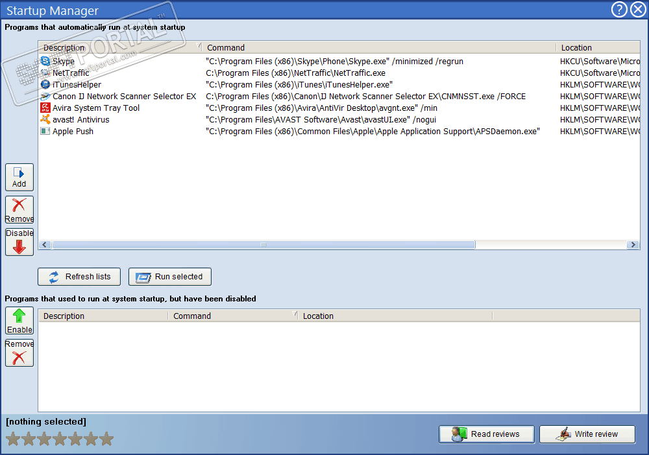
Task: Click the Skype.exe command path
Action: click(334, 61)
